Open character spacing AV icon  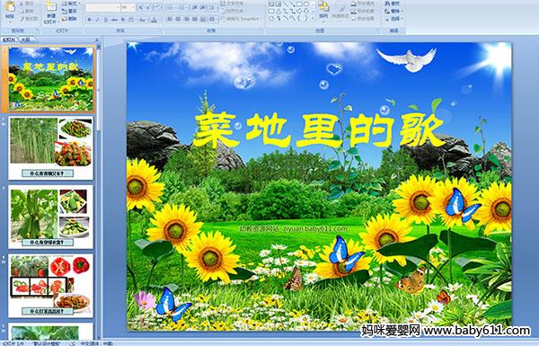(x=132, y=20)
